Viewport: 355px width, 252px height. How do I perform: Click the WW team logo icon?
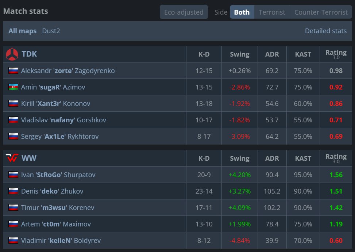pos(12,158)
